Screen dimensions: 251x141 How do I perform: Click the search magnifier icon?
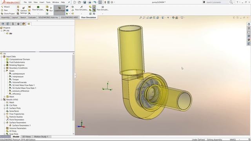231,2
